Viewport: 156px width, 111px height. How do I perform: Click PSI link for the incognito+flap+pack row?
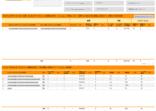(x=44, y=79)
